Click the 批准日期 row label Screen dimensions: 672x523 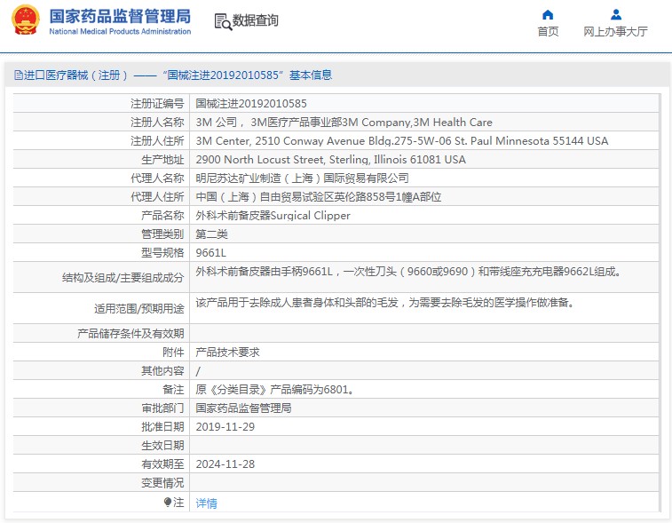click(x=162, y=427)
